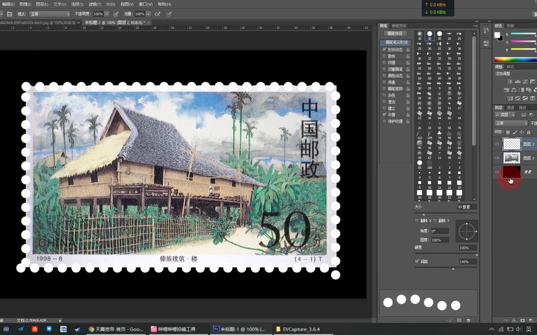Create new brush icon in brush panel footer
Screen dimensions: 537x335
point(468,320)
